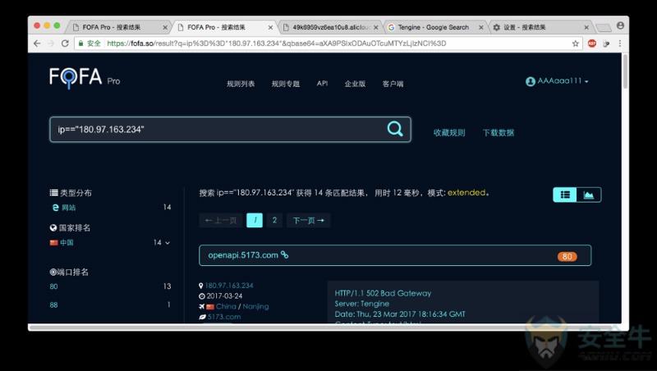Click 下一页 next page button
The height and width of the screenshot is (371, 657).
click(x=309, y=220)
